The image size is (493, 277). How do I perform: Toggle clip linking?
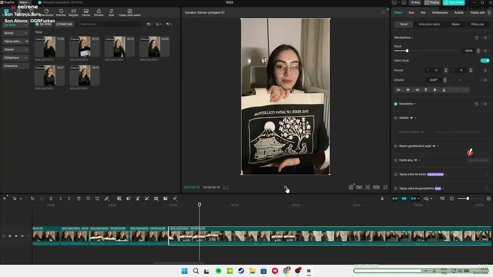[x=413, y=199]
